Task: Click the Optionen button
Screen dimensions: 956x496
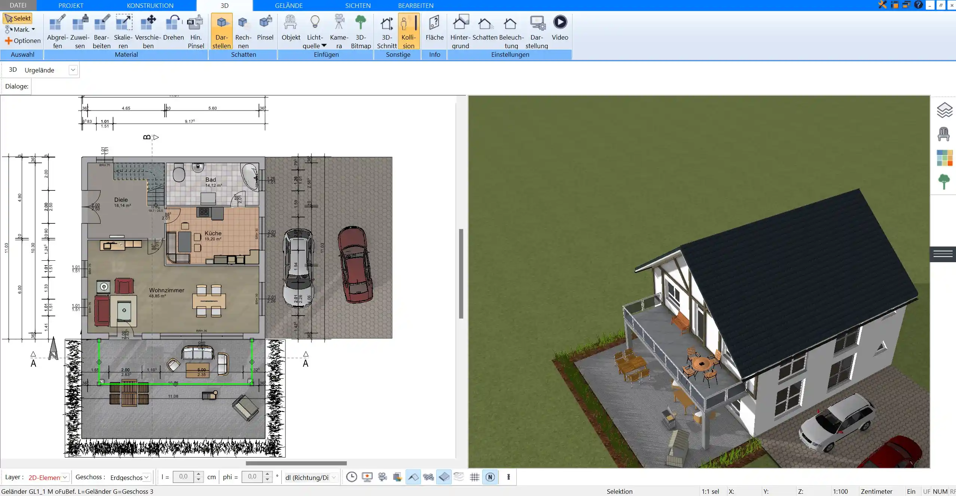Action: [x=22, y=41]
